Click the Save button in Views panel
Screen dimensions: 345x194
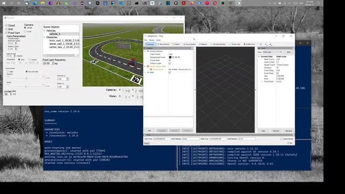264,131
